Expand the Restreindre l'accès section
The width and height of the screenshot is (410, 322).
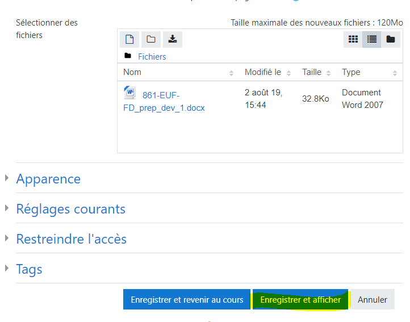pyautogui.click(x=71, y=239)
